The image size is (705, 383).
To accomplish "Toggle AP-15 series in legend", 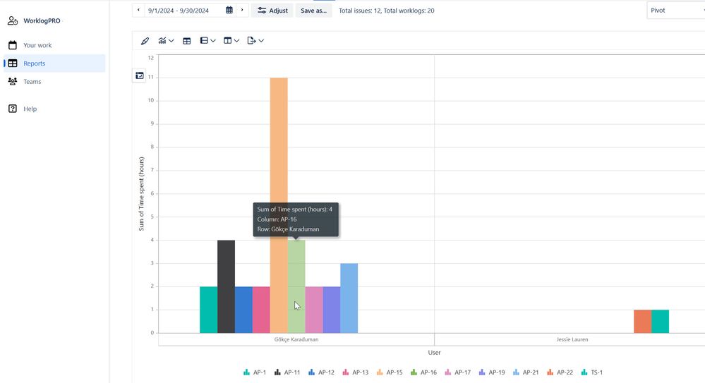I will (x=390, y=372).
